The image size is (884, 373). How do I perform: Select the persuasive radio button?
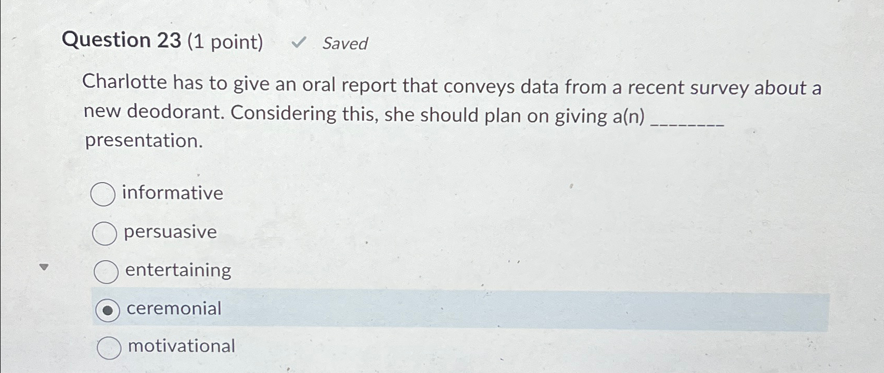pyautogui.click(x=106, y=233)
